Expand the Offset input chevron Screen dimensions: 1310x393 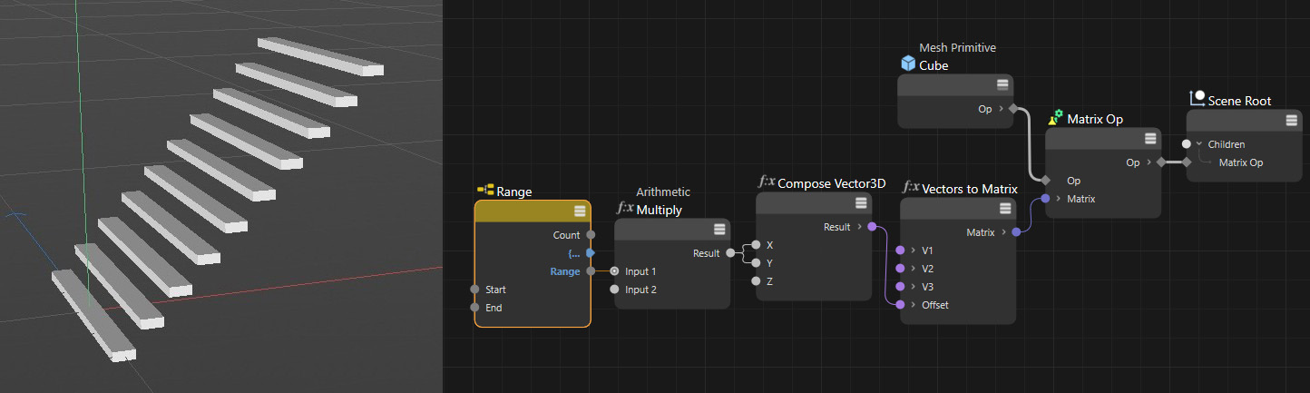click(913, 305)
